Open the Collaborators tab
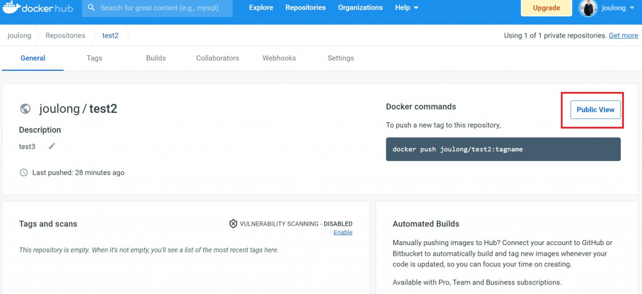The width and height of the screenshot is (642, 294). (218, 58)
